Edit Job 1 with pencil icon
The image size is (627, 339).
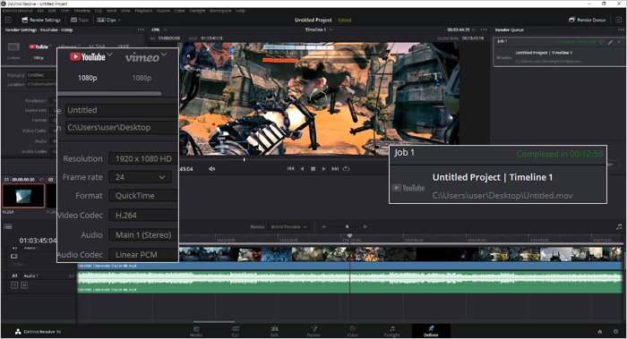(611, 41)
